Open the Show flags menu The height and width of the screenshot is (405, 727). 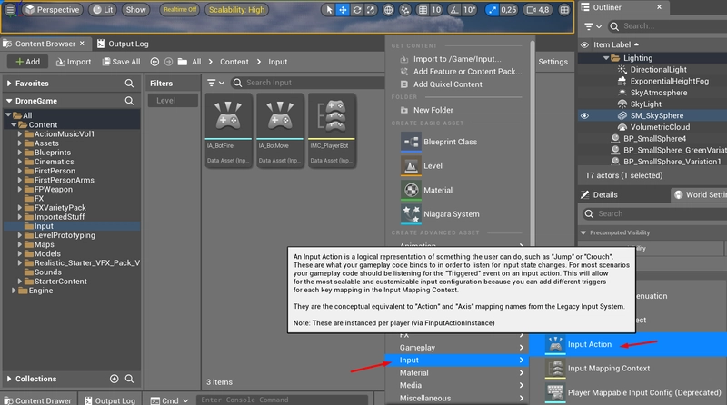point(135,10)
